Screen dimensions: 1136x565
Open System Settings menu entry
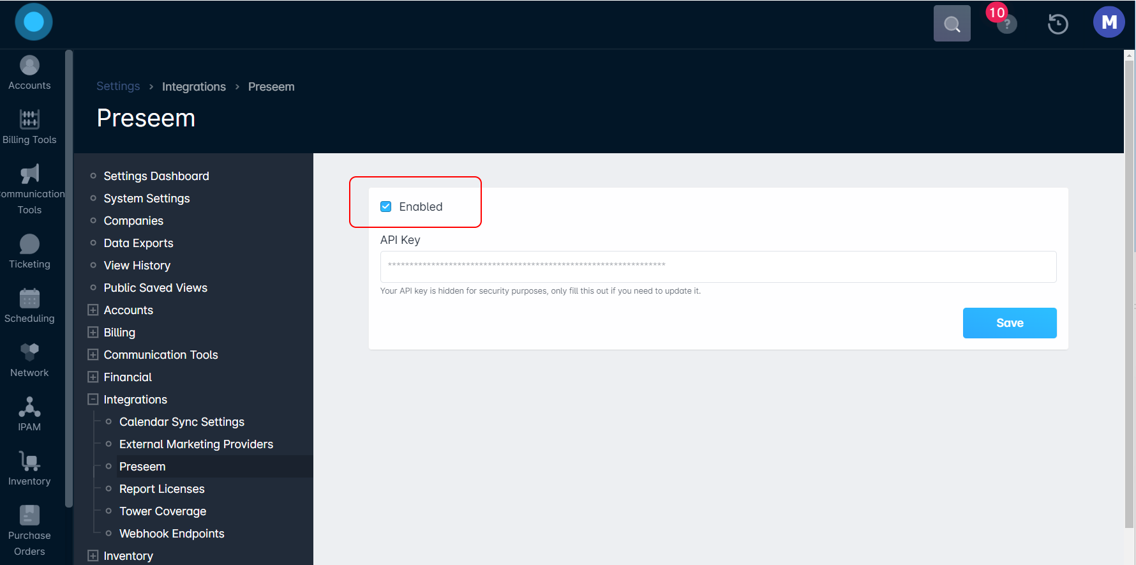pyautogui.click(x=147, y=198)
